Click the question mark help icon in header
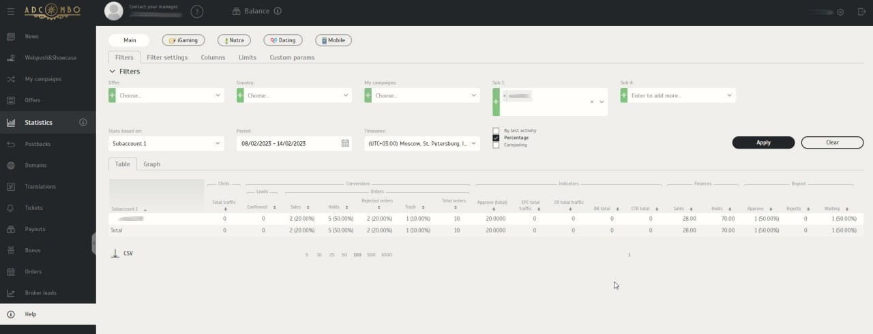This screenshot has height=334, width=873. [x=197, y=12]
